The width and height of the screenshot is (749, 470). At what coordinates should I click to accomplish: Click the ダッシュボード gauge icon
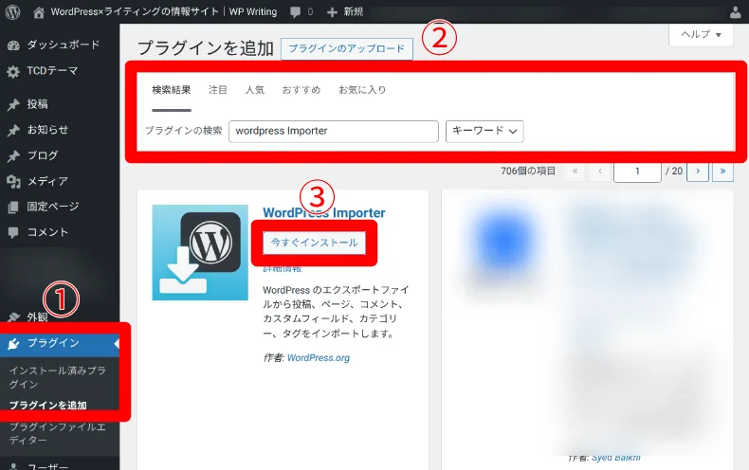pyautogui.click(x=13, y=45)
